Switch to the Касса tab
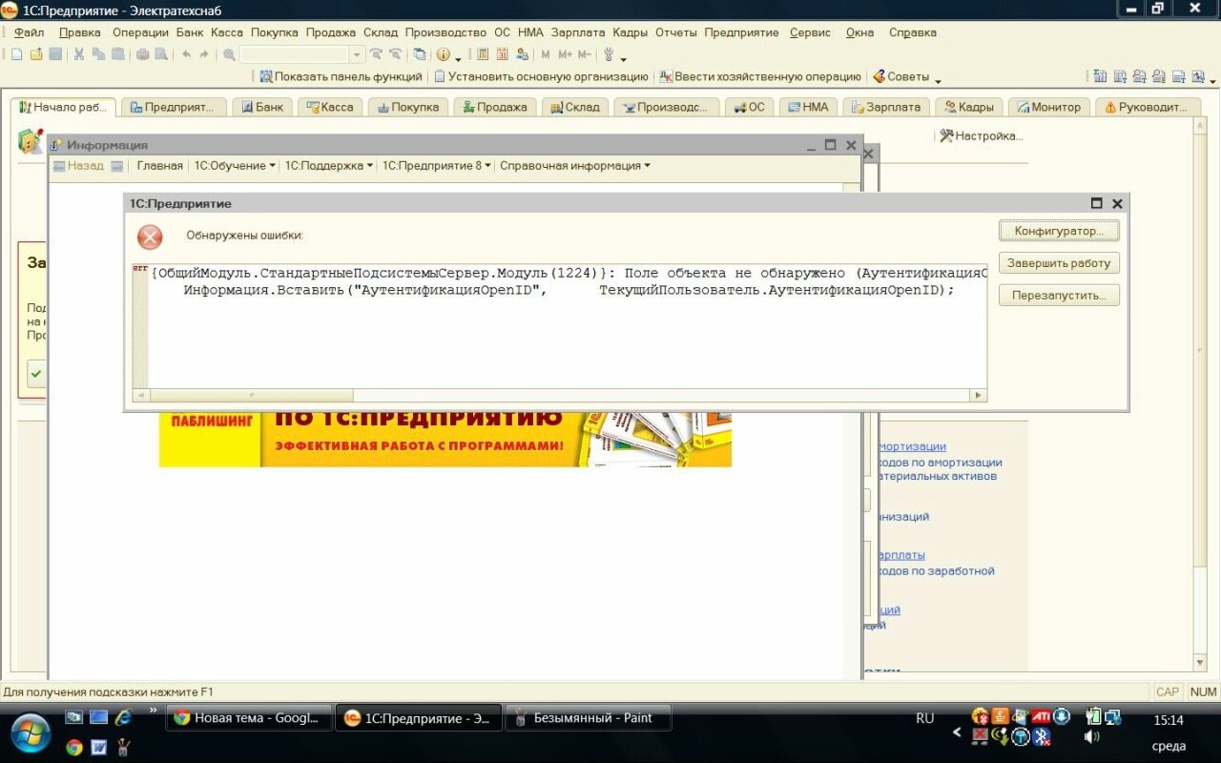This screenshot has height=763, width=1221. pos(329,107)
